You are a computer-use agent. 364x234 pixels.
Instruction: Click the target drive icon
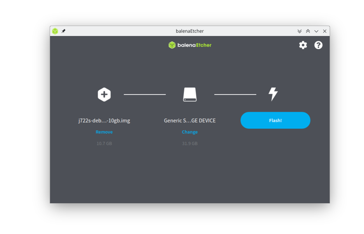190,94
